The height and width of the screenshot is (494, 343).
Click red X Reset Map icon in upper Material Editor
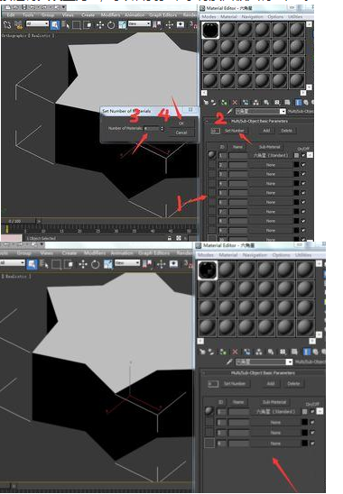click(235, 103)
